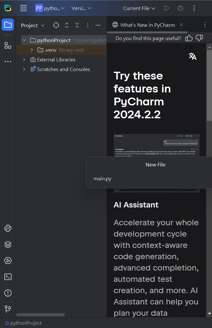Image resolution: width=212 pixels, height=328 pixels.
Task: Open the Terminal tool window
Action: pyautogui.click(x=8, y=277)
